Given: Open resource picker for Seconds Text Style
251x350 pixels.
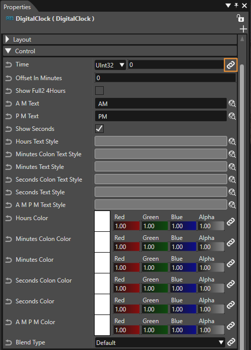Looking at the screenshot, I should [232, 192].
